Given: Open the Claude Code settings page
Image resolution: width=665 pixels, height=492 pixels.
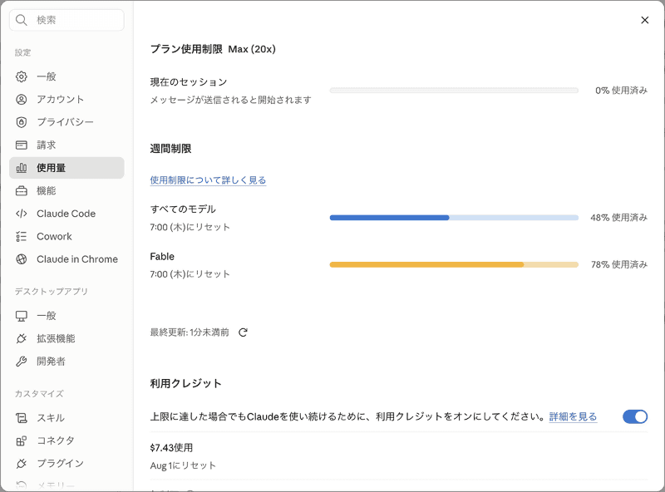Looking at the screenshot, I should tap(66, 214).
